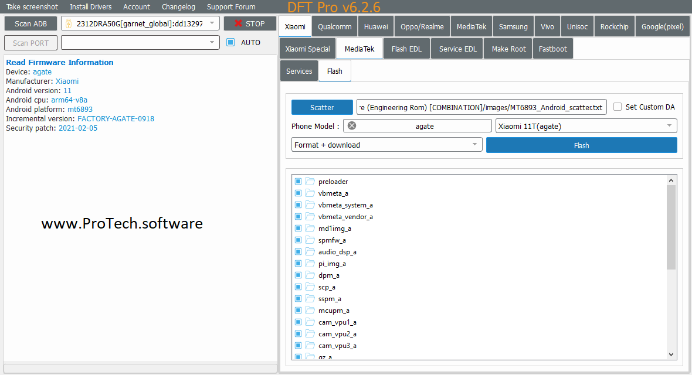Toggle the AUTO checkbox

(x=230, y=42)
